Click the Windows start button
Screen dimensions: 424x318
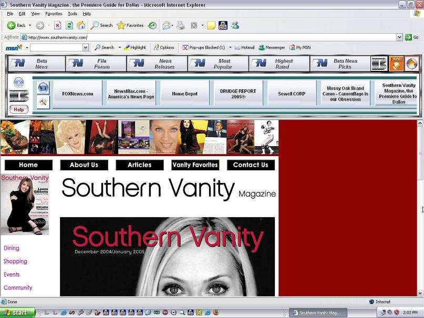[17, 313]
